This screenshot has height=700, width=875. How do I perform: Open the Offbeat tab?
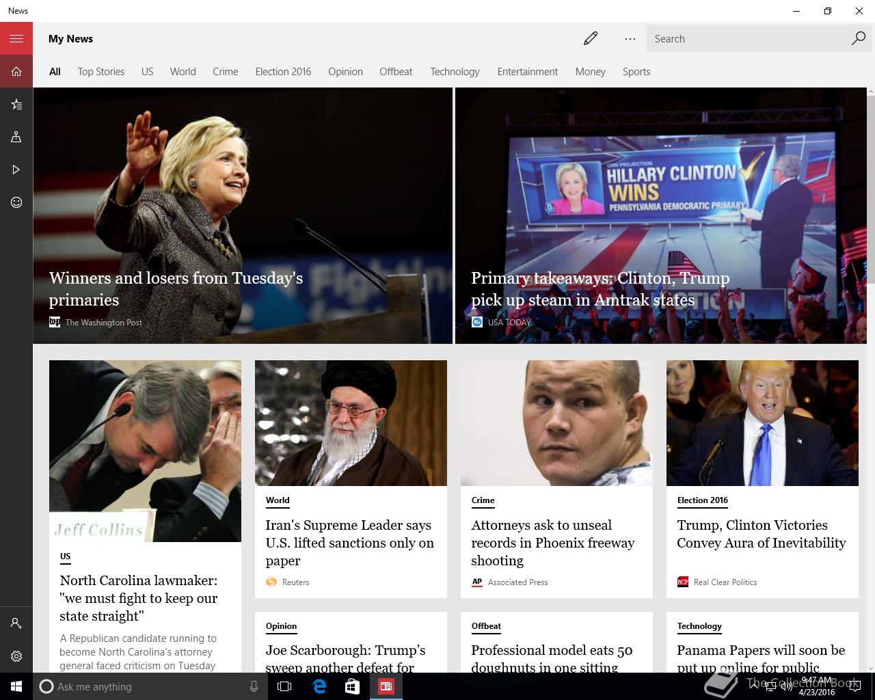[396, 71]
